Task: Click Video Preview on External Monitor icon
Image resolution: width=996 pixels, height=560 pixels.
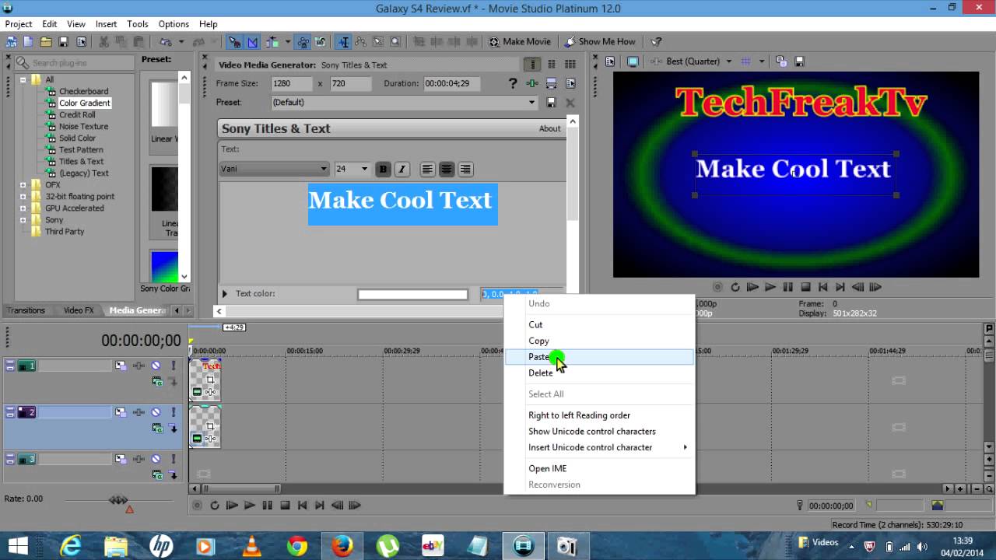Action: click(633, 61)
